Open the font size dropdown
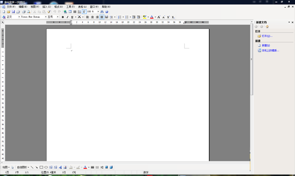This screenshot has height=176, width=295. tap(58, 17)
